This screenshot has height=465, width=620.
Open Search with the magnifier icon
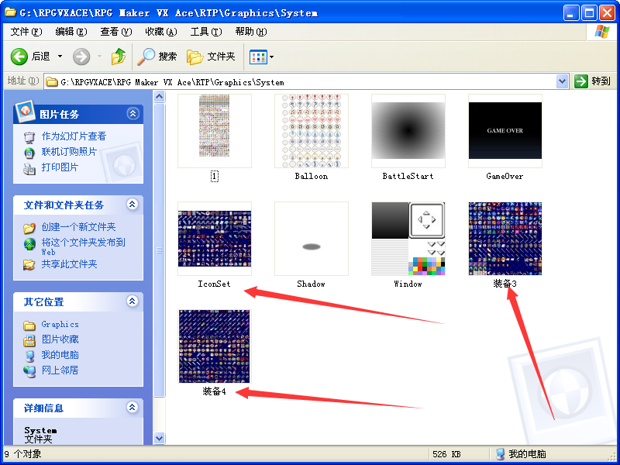[x=146, y=57]
